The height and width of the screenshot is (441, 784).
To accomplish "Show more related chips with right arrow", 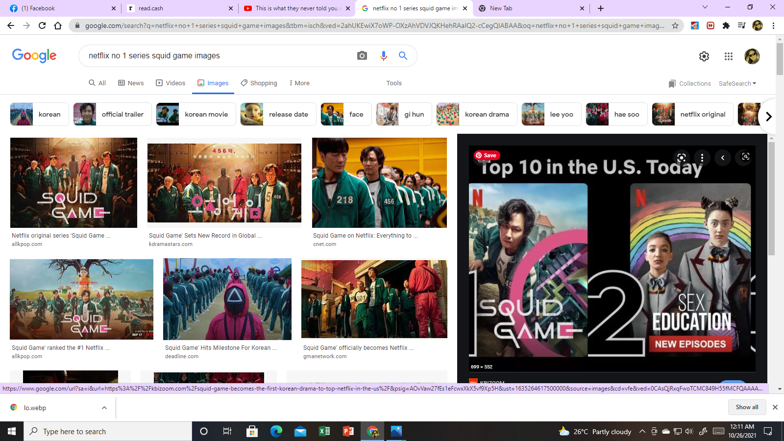I will click(768, 117).
